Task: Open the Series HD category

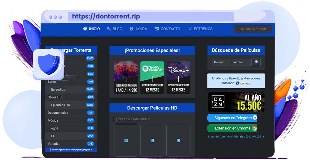Action: pos(71,97)
